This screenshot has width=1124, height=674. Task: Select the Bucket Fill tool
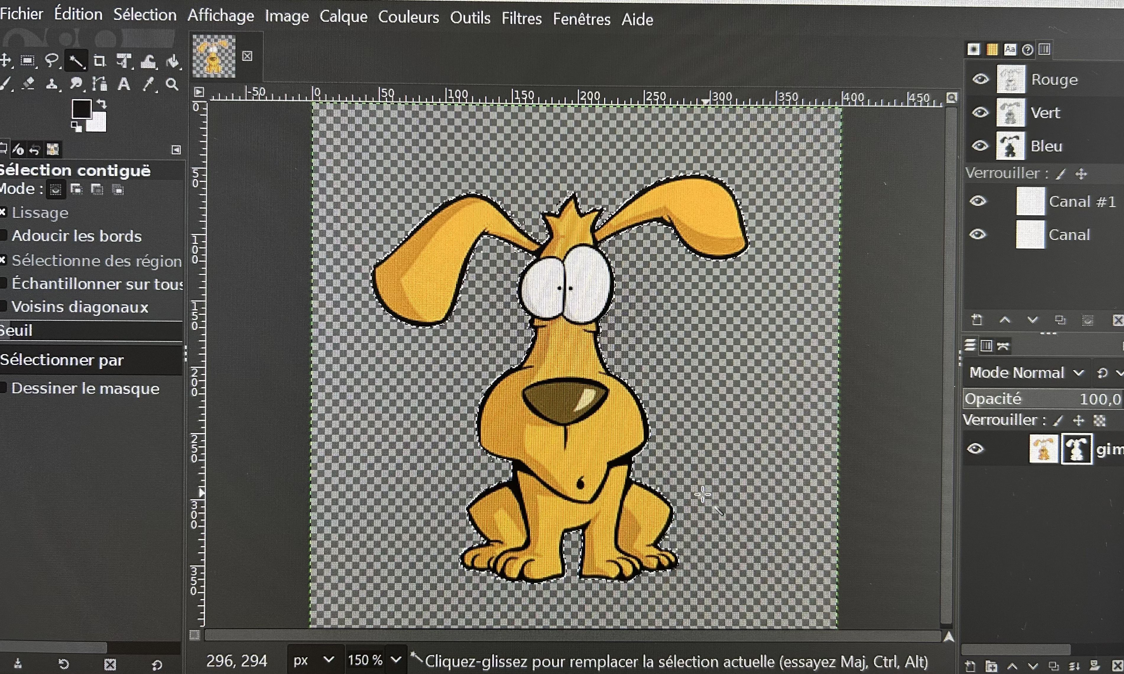click(x=173, y=61)
